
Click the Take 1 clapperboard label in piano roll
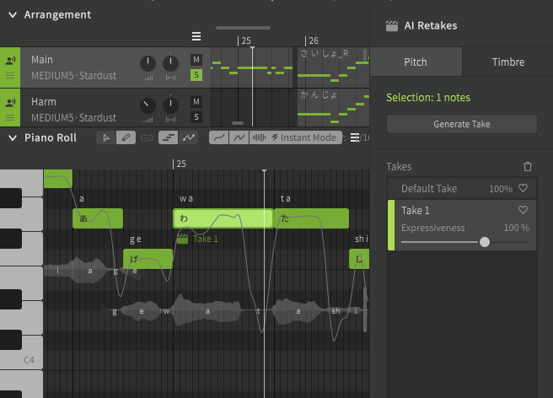click(x=197, y=239)
